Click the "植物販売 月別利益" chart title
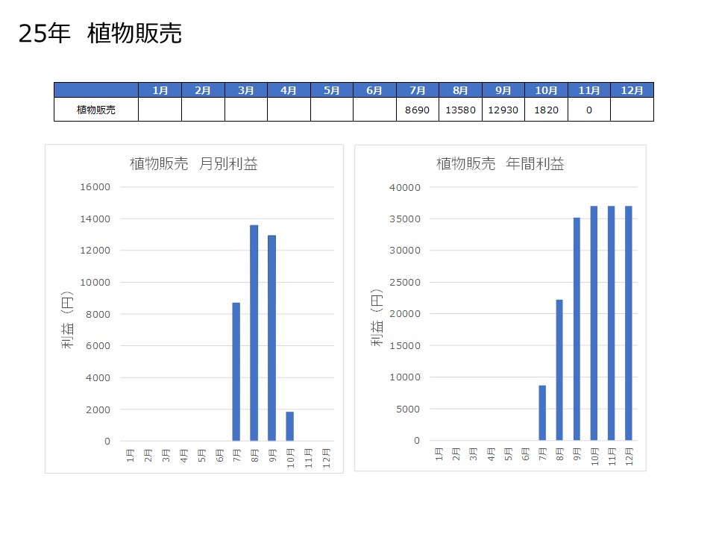The image size is (716, 537). tap(194, 165)
